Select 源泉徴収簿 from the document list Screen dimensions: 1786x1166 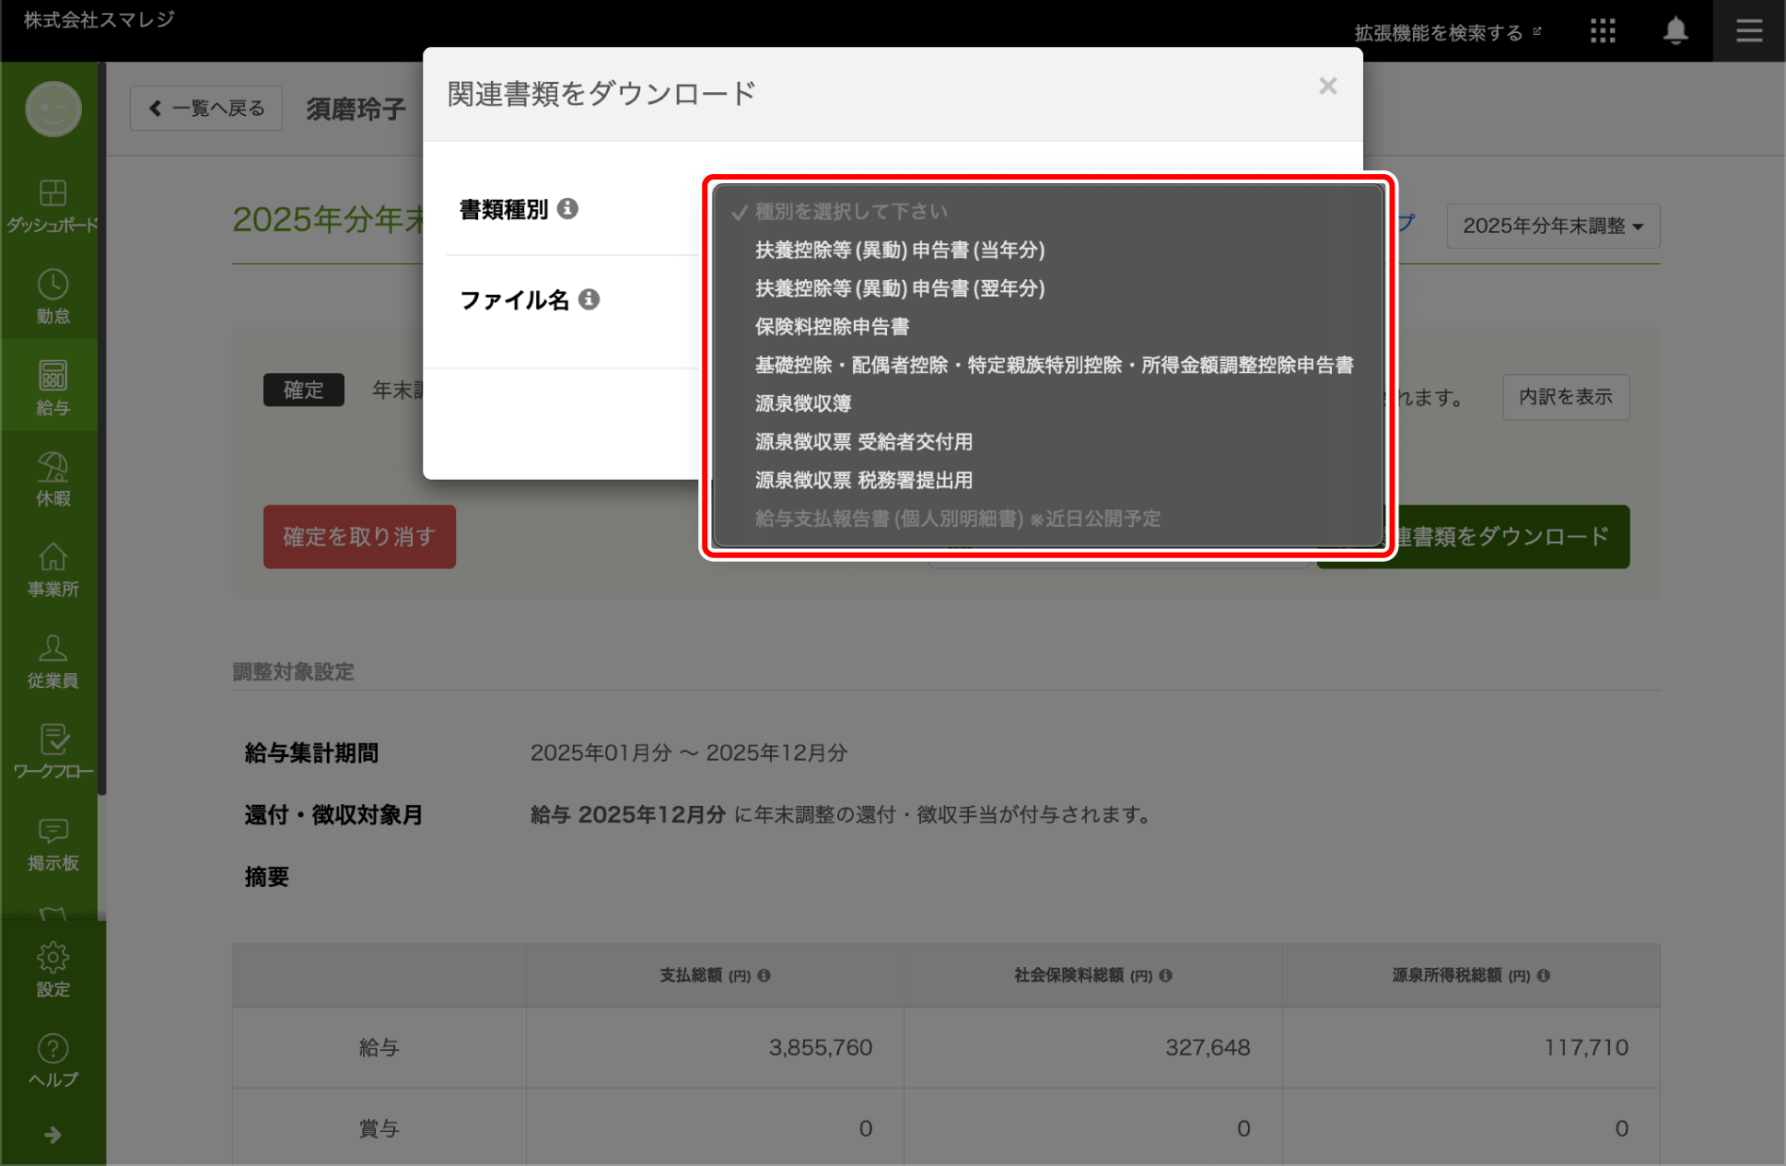[802, 403]
